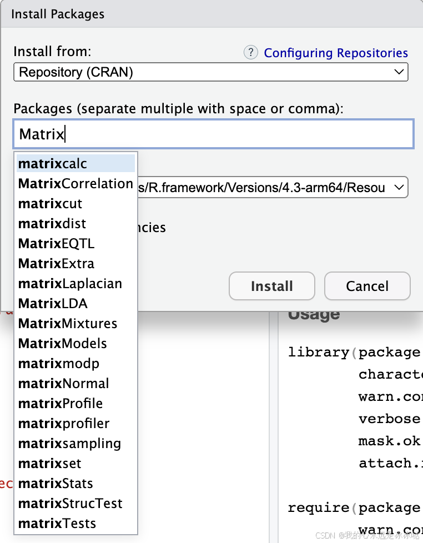Screen dimensions: 423x543
Task: Click the mask.ok argument text in help pane
Action: click(x=390, y=441)
